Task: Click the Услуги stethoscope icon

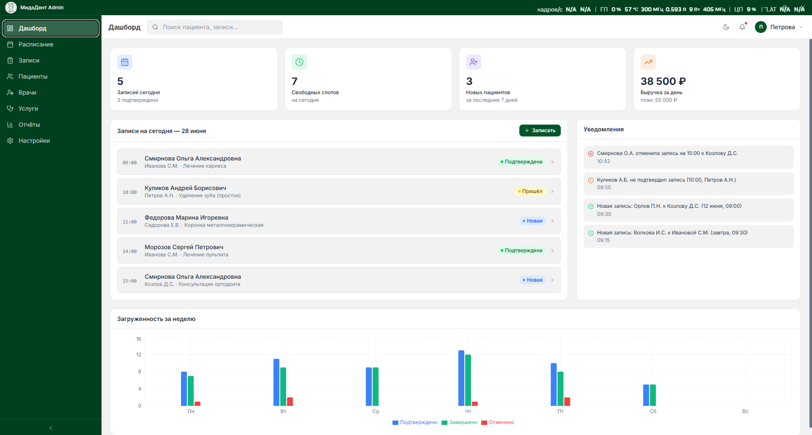Action: point(10,109)
